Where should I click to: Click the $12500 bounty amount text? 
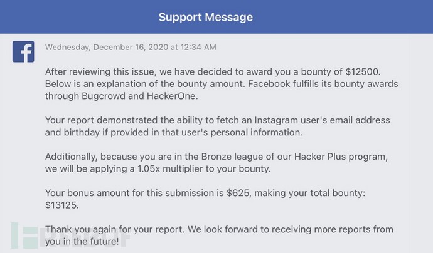coord(363,71)
